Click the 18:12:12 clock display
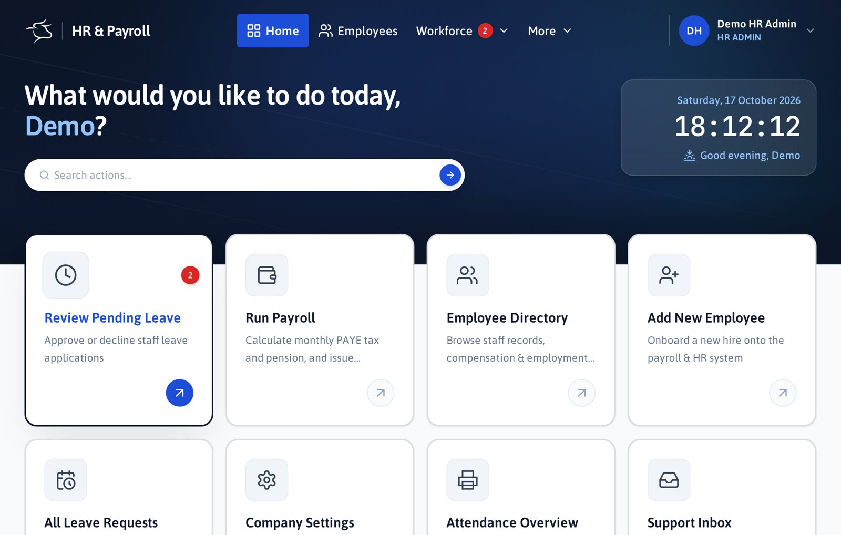841x535 pixels. [737, 127]
